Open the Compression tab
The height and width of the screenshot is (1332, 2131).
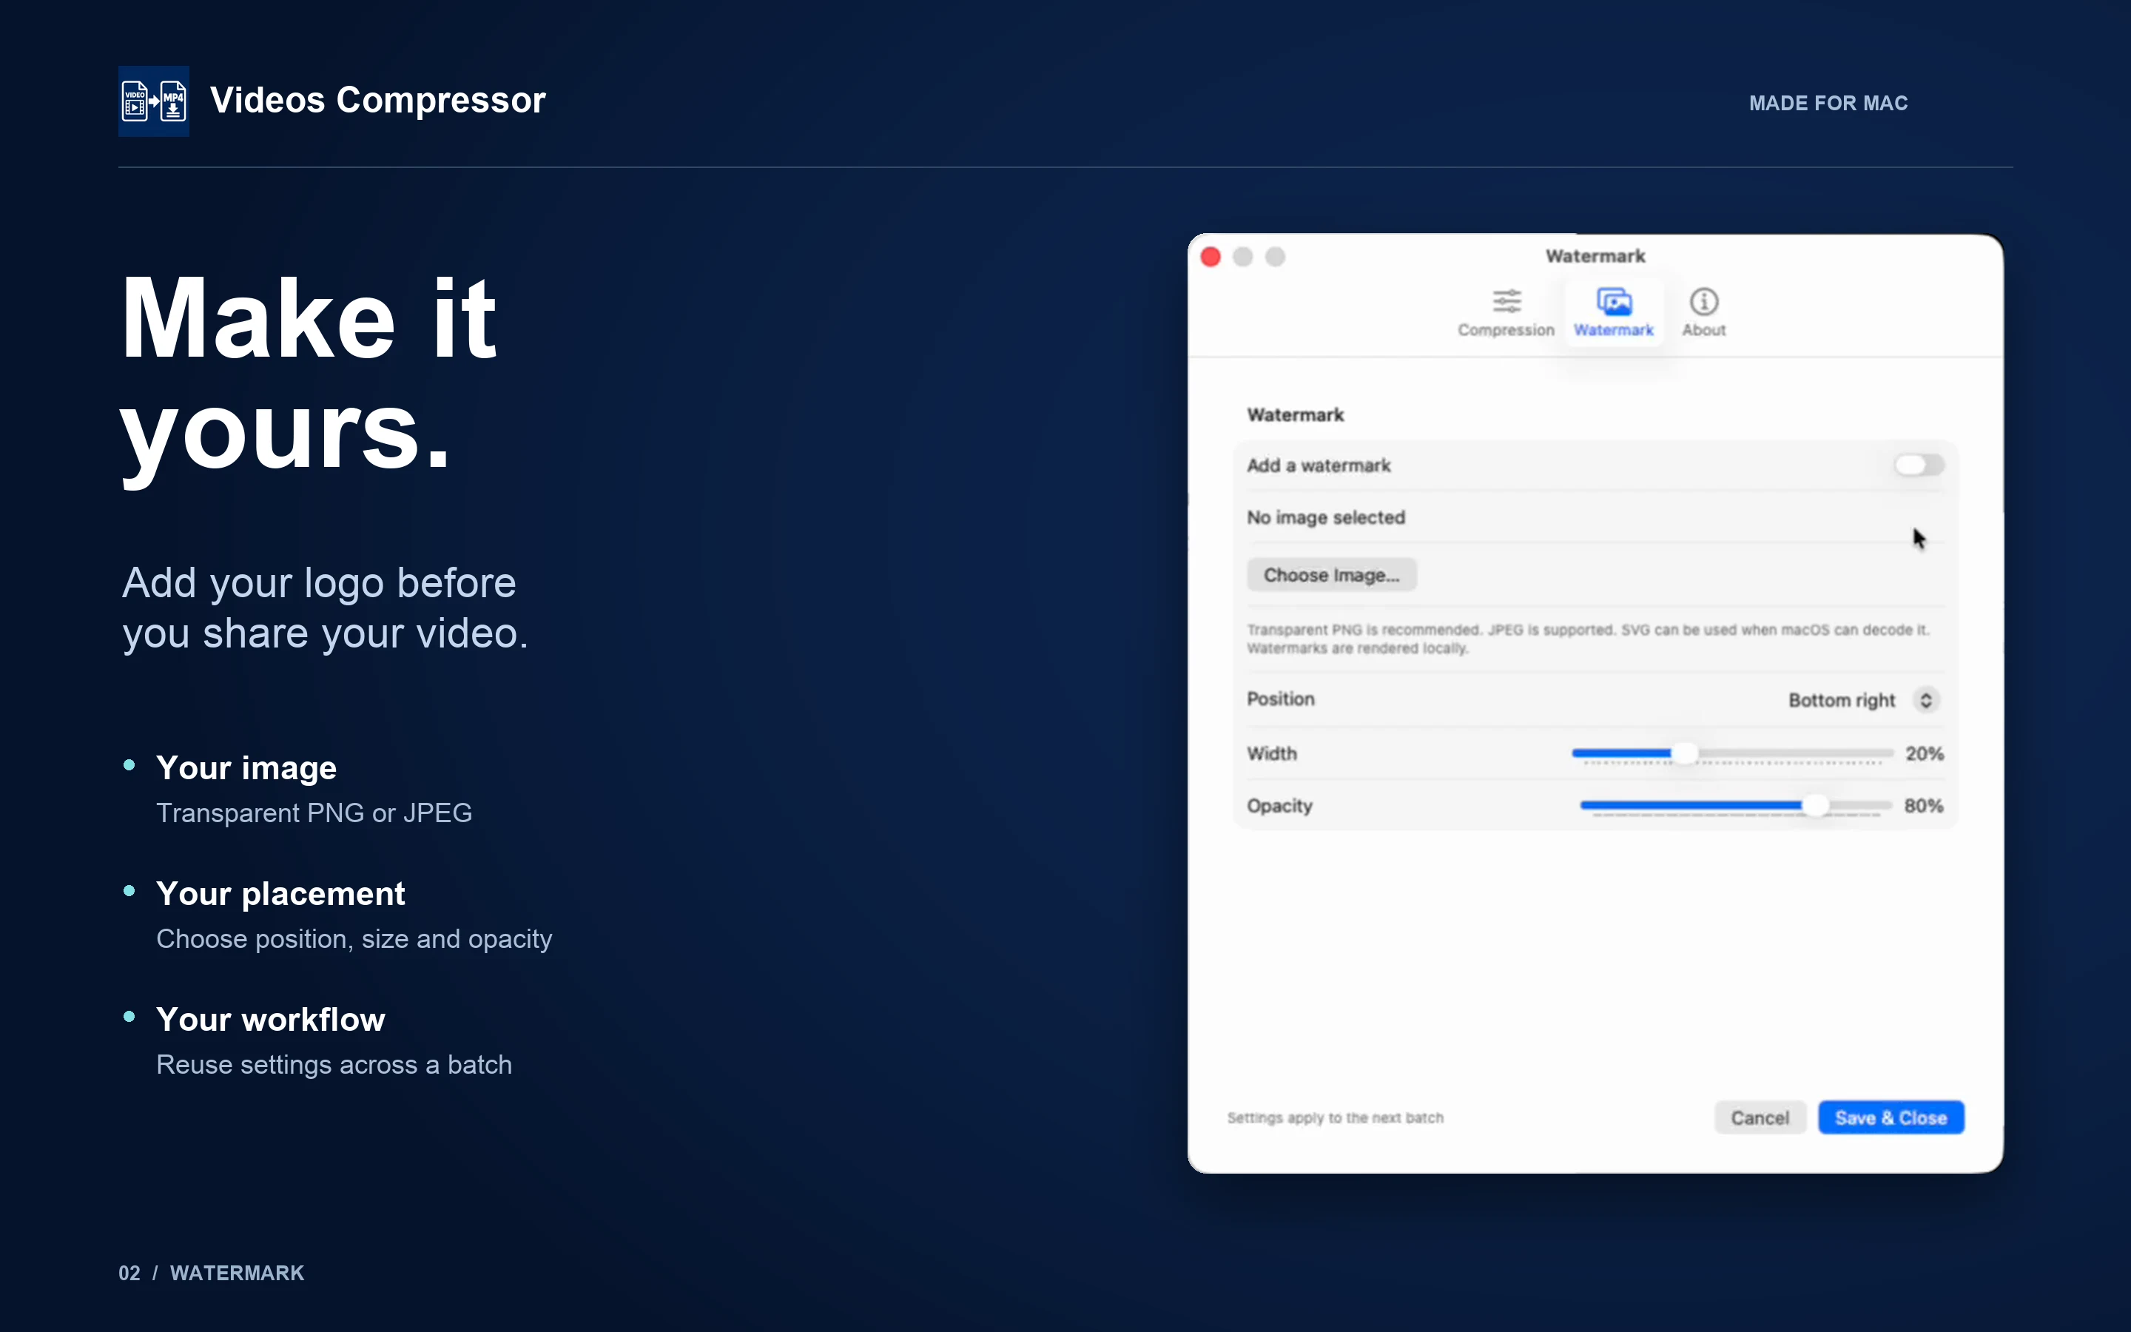pos(1506,314)
